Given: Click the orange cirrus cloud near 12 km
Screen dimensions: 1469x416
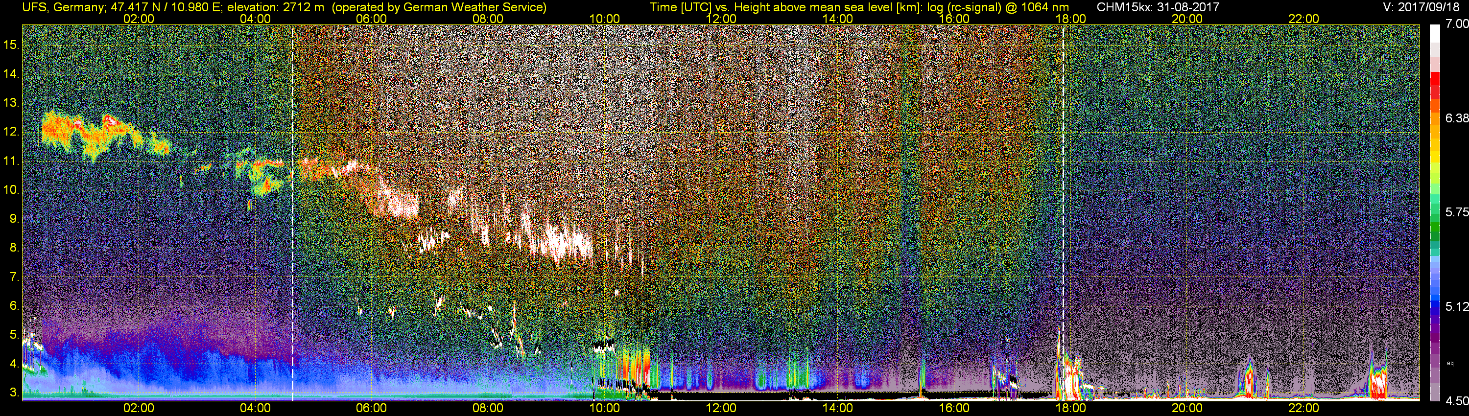Looking at the screenshot, I should [x=91, y=134].
